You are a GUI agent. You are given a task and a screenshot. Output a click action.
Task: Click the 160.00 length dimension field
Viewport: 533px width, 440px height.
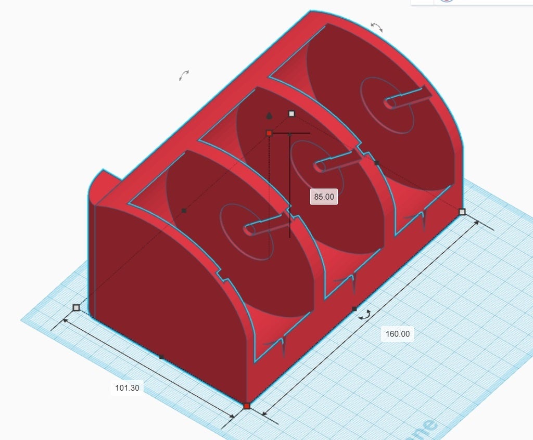[397, 334]
